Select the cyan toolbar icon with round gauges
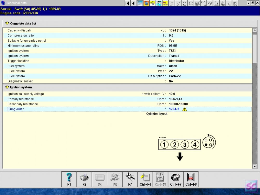Image resolution: width=260 pixels, height=195 pixels. click(159, 3)
